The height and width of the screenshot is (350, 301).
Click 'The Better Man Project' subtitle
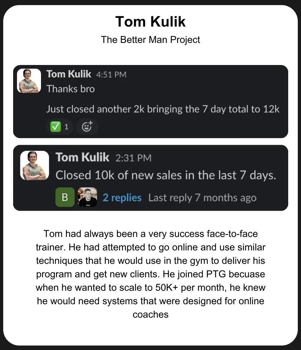click(150, 40)
